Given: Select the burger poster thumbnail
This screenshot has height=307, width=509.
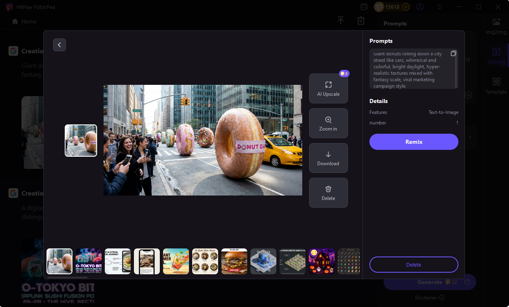Looking at the screenshot, I should (234, 261).
